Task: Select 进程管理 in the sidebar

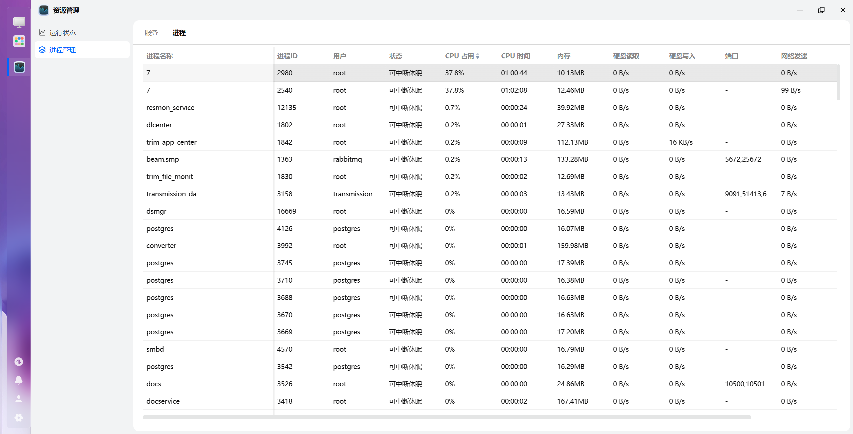Action: (x=62, y=50)
